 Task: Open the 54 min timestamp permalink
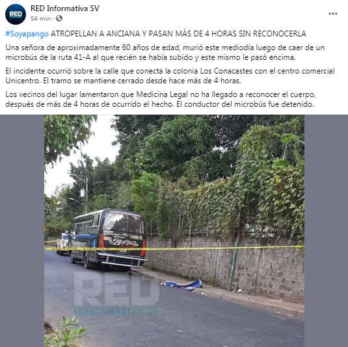tap(40, 19)
